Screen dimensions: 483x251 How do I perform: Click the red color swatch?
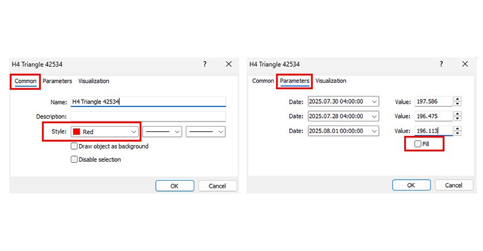pyautogui.click(x=76, y=132)
